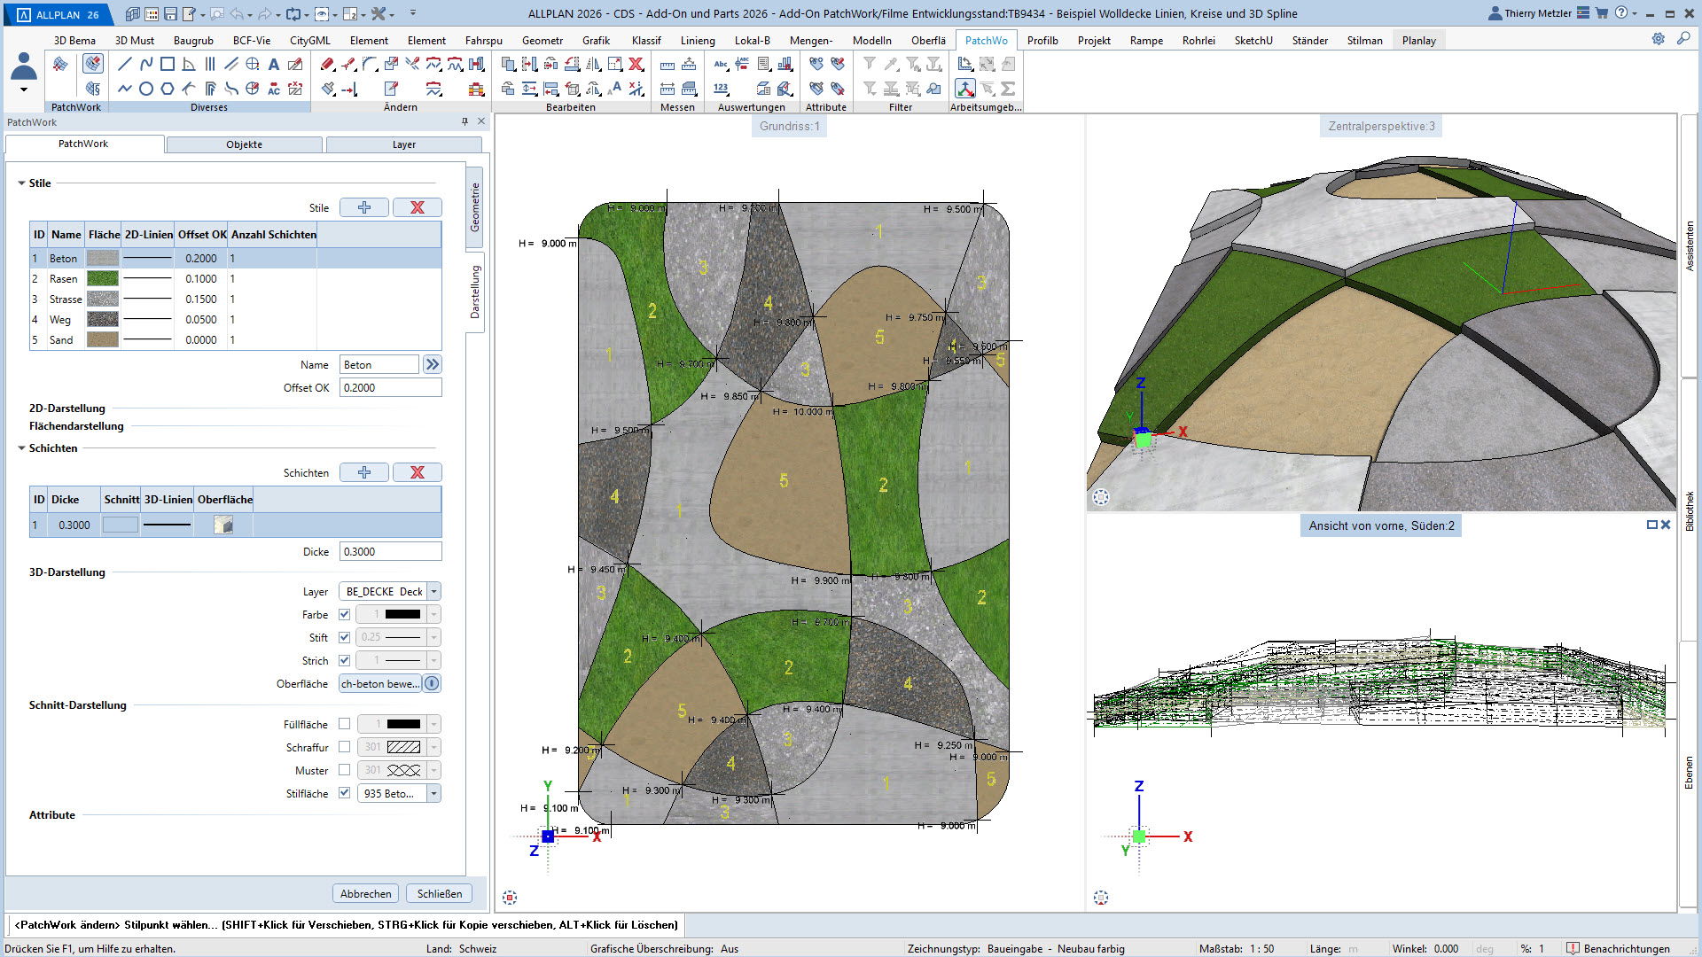Open the Stilfläche 935 Beto dropdown
This screenshot has width=1702, height=957.
point(433,793)
